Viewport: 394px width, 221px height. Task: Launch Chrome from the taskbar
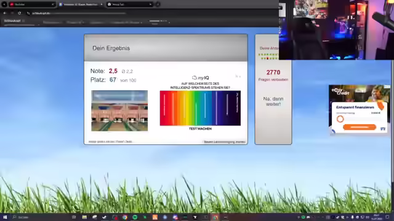pos(125,217)
